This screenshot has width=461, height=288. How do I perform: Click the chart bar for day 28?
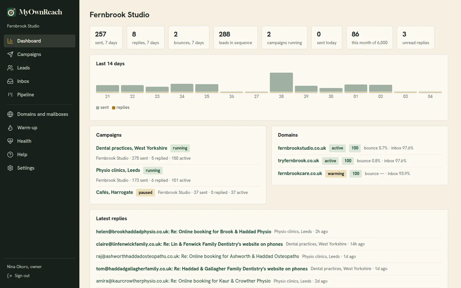(281, 83)
